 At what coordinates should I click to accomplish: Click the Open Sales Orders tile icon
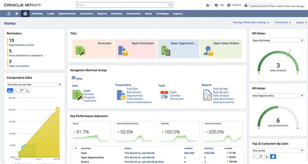[x=209, y=51]
